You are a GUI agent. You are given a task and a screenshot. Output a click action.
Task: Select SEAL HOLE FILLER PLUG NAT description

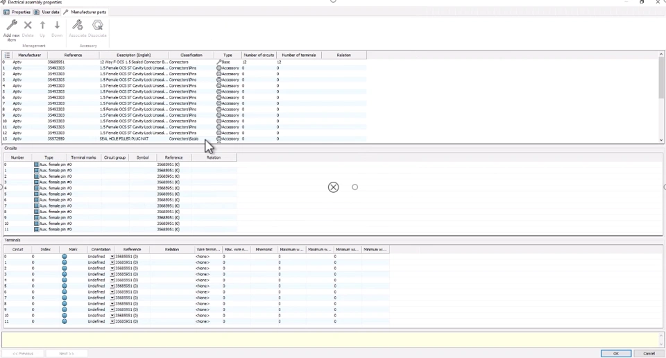(x=124, y=139)
